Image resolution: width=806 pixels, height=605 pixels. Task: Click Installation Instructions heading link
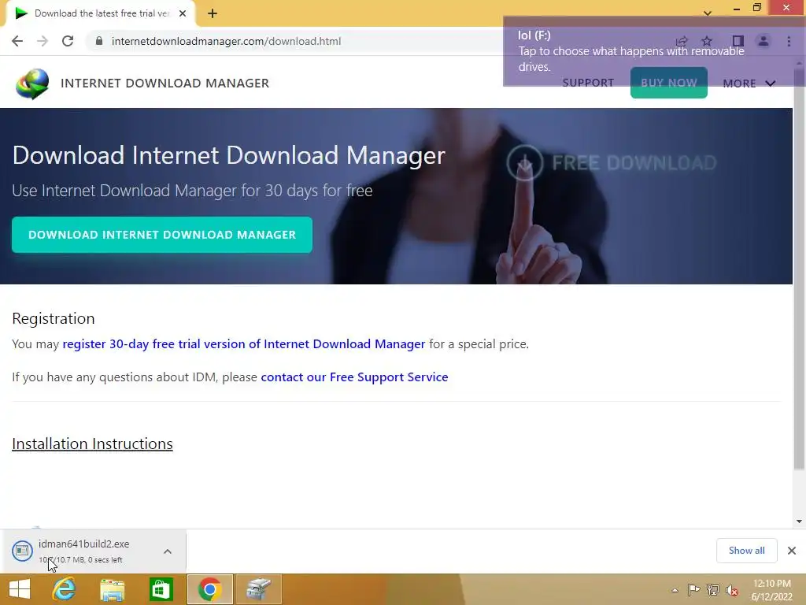click(x=92, y=444)
